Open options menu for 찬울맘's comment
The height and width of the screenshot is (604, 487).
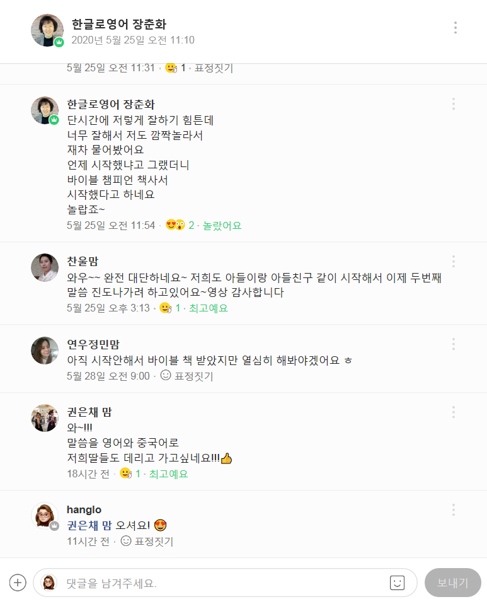(x=453, y=262)
